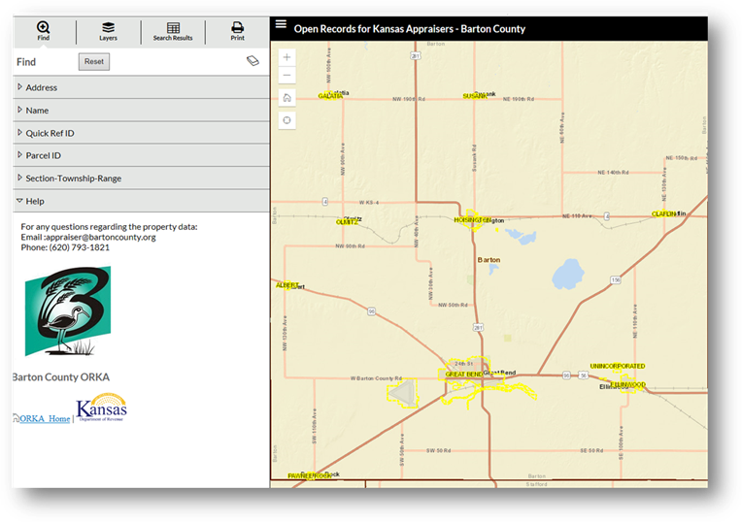Click the NE 140th Rd label
Screen dimensions: 742x522
613,172
